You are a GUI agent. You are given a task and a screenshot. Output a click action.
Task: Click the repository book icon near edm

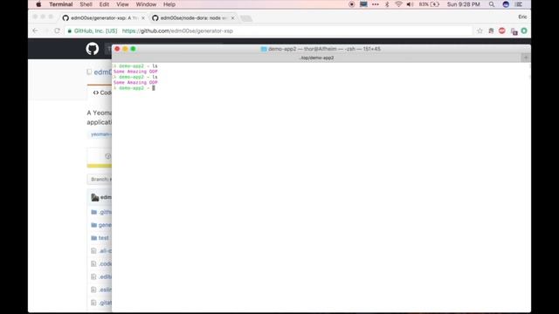[x=89, y=72]
